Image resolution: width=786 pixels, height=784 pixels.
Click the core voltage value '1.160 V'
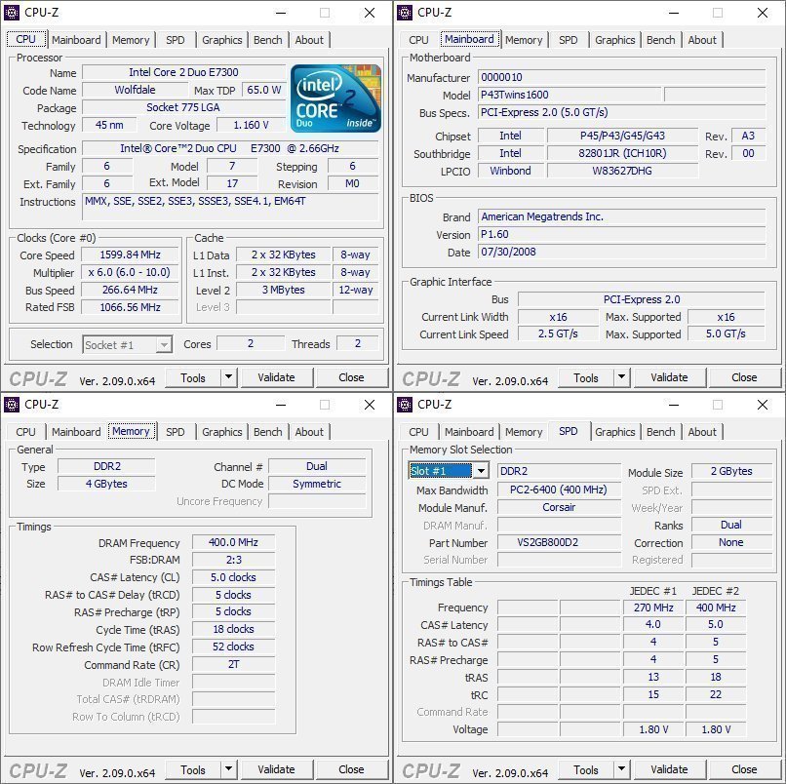pyautogui.click(x=252, y=126)
